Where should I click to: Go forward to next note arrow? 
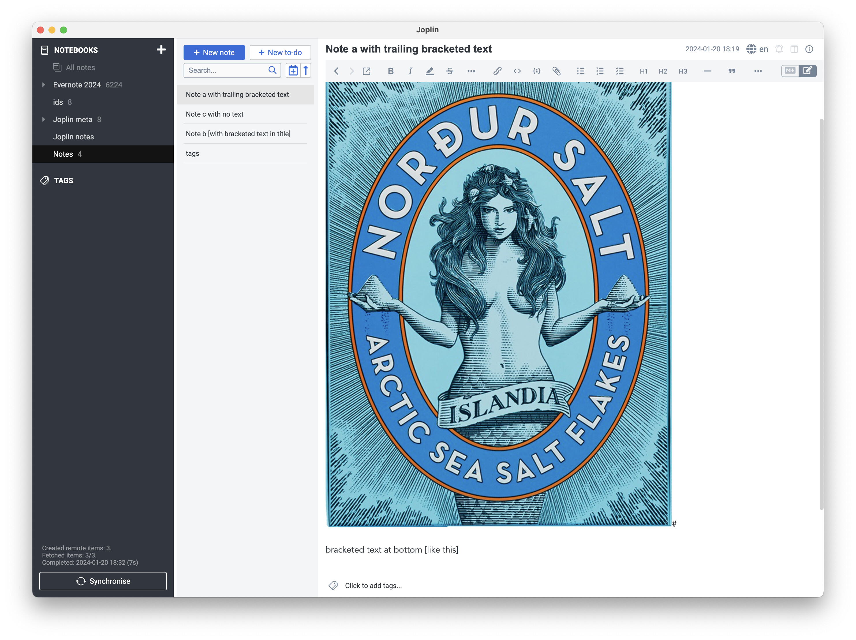pyautogui.click(x=352, y=71)
